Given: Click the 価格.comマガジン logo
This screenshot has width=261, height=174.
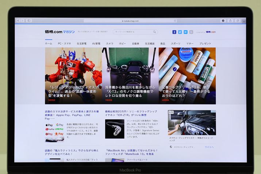Looking at the screenshot, I should 60,32.
